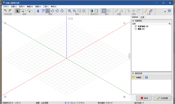Toggle the highlighted components grid button

(x=104, y=11)
